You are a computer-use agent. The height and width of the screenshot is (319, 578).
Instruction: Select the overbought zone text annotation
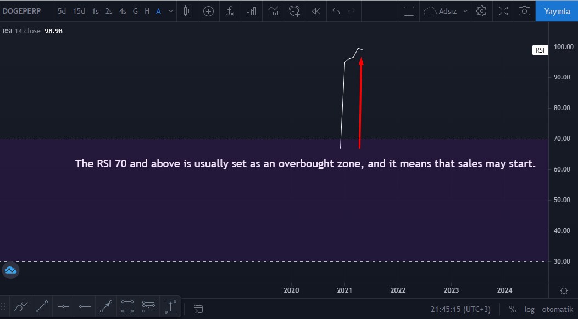click(x=305, y=163)
